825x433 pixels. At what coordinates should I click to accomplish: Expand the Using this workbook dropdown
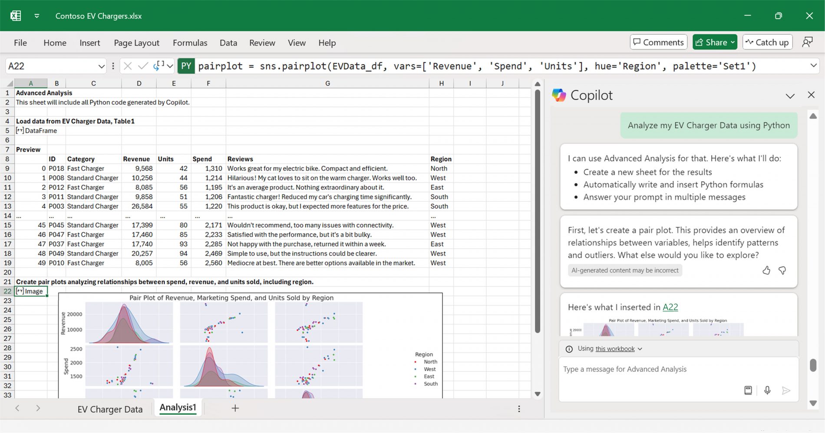[x=640, y=348]
